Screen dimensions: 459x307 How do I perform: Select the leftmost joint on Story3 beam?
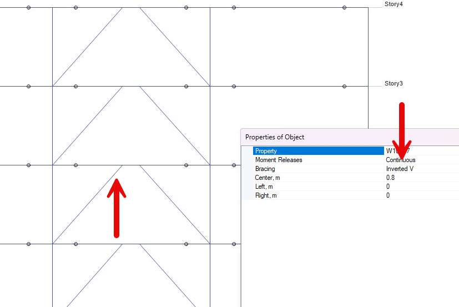click(29, 86)
